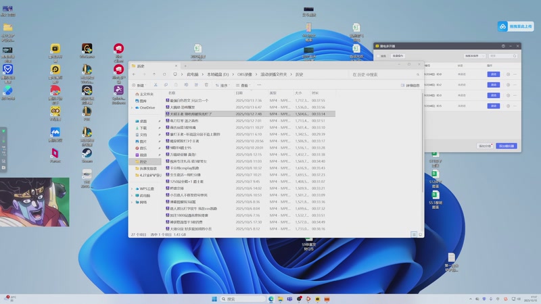Refresh the current Explorer folder
The image size is (541, 304).
tap(164, 74)
